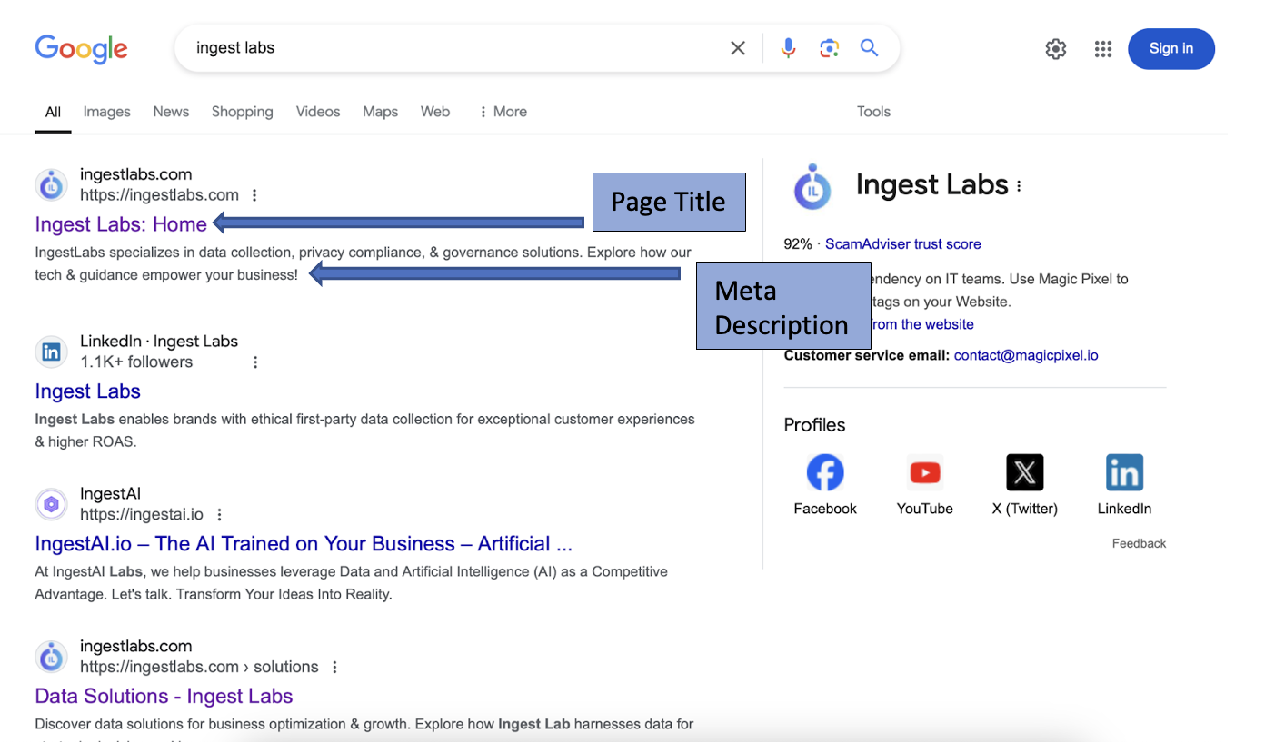Open the settings gear icon
The width and height of the screenshot is (1265, 743).
pyautogui.click(x=1056, y=49)
